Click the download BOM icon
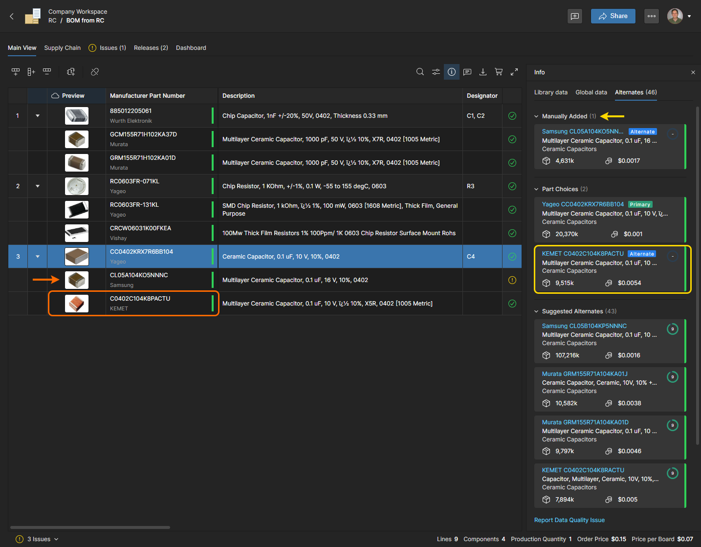The height and width of the screenshot is (547, 701). [x=483, y=72]
